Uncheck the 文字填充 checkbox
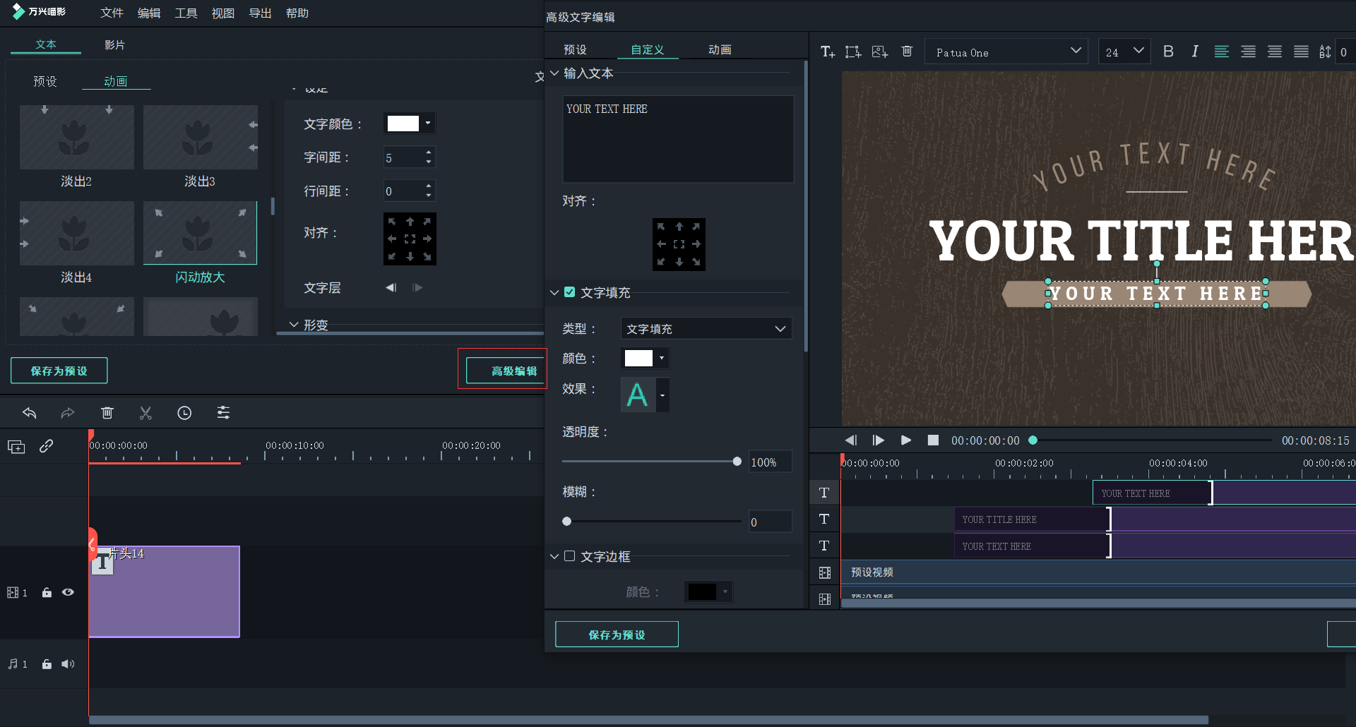The width and height of the screenshot is (1356, 727). [570, 292]
